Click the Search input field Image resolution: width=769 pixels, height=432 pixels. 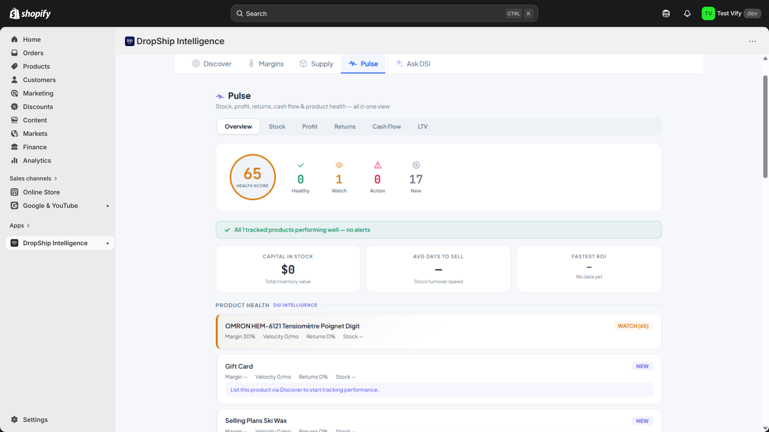coord(384,13)
